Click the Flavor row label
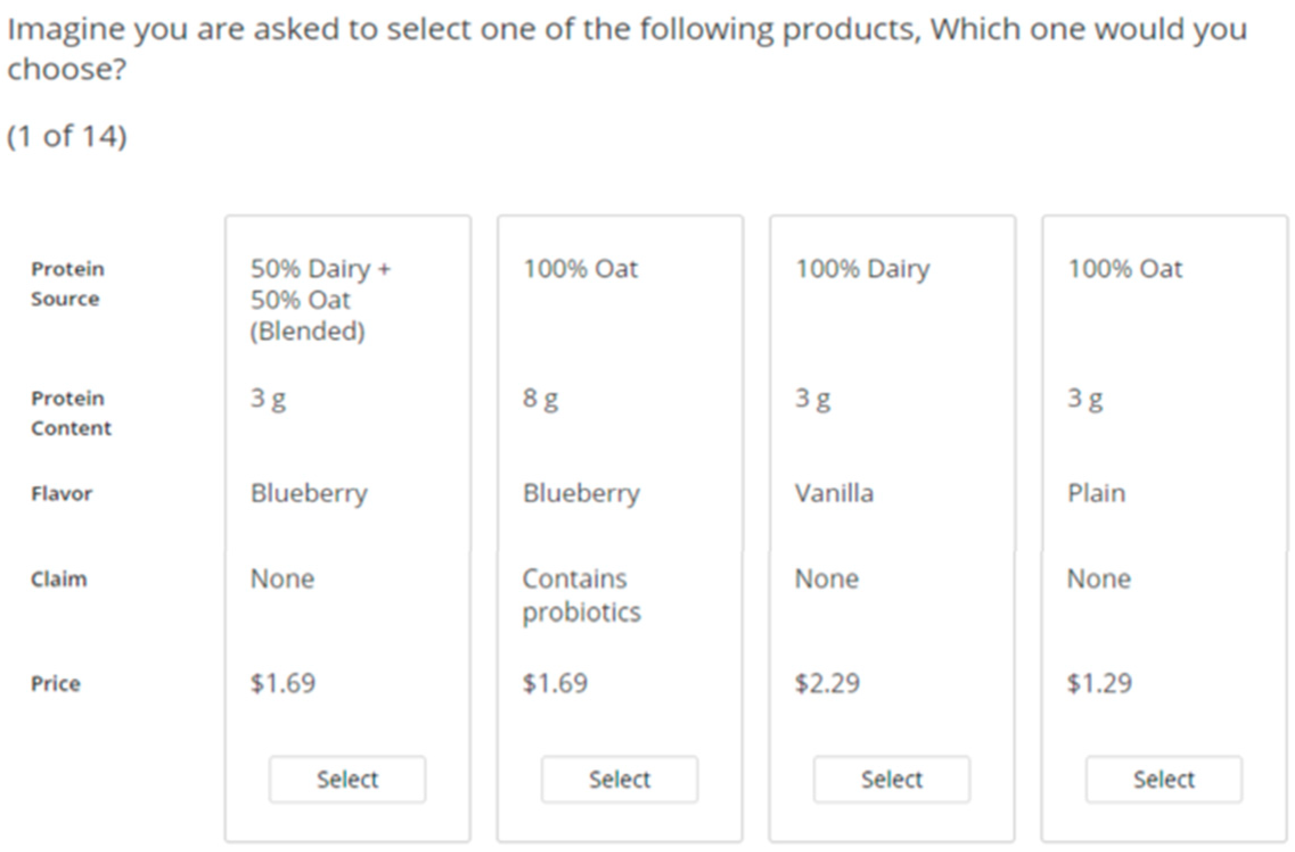1295x852 pixels. [x=61, y=493]
